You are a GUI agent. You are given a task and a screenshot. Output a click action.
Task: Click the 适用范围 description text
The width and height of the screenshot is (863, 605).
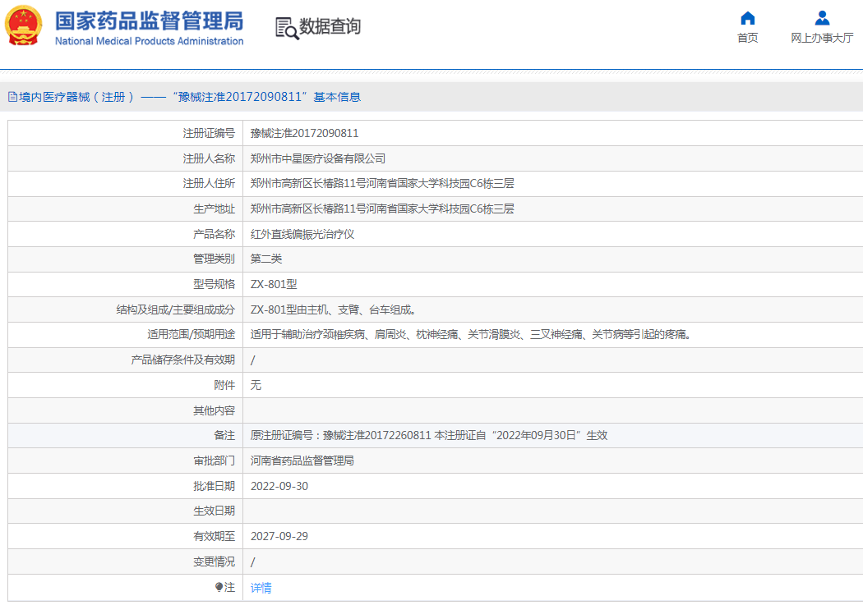coord(471,335)
